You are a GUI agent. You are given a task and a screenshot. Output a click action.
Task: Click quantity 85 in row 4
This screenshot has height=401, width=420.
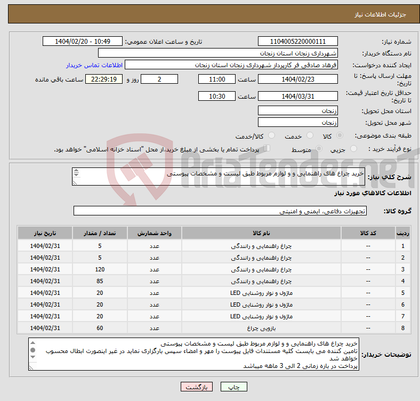point(100,281)
